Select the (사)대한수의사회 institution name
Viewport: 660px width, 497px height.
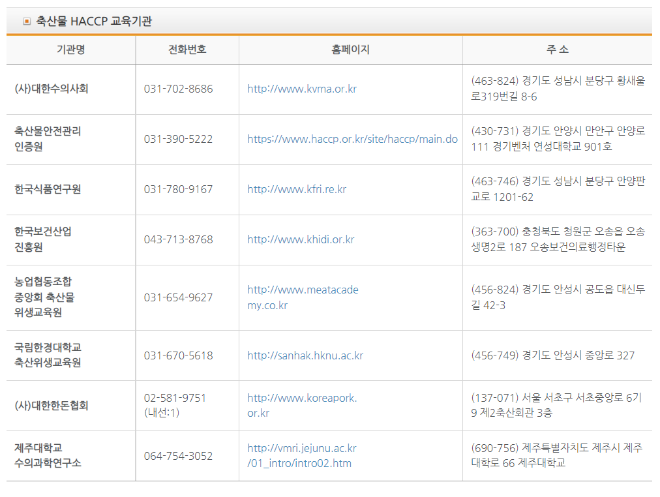tap(52, 89)
